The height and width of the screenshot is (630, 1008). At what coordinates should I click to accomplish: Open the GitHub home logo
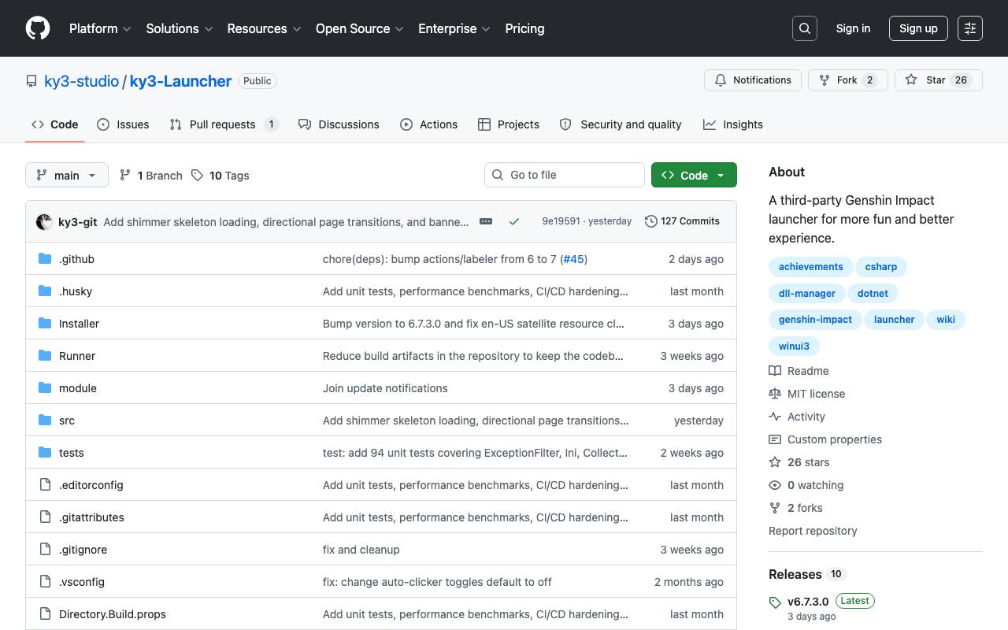pyautogui.click(x=38, y=28)
